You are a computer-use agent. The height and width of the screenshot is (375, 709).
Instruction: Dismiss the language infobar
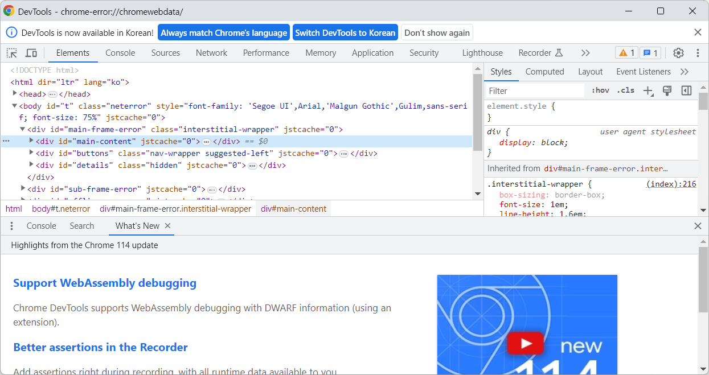point(698,32)
